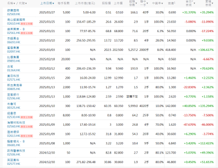Click red tag beside 02560.HK

pos(27,127)
